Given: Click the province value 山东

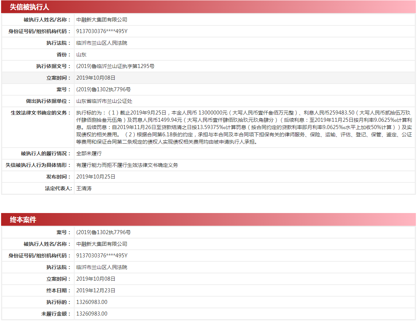Looking at the screenshot, I should [82, 55].
